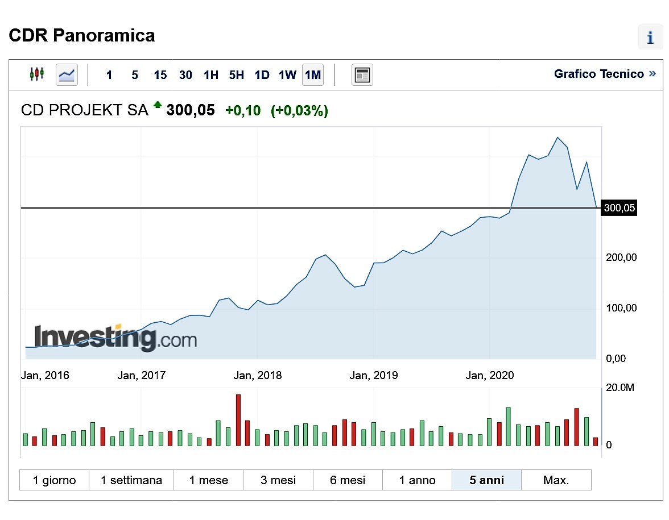Show the Max. time range
This screenshot has width=669, height=520.
pos(556,480)
